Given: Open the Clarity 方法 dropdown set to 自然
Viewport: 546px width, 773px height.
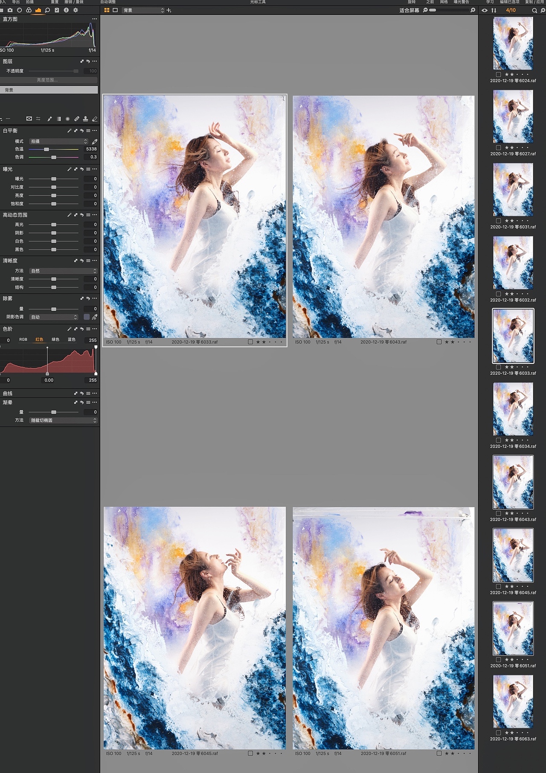Looking at the screenshot, I should click(64, 271).
